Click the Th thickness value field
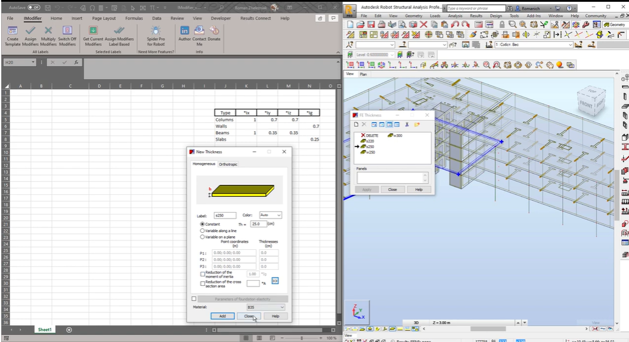629x342 pixels. [x=258, y=224]
